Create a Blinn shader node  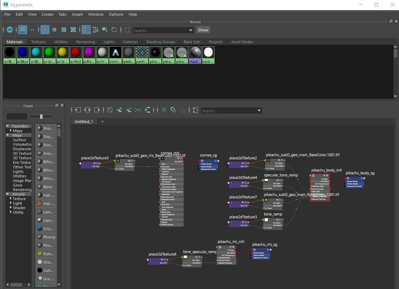[46, 187]
